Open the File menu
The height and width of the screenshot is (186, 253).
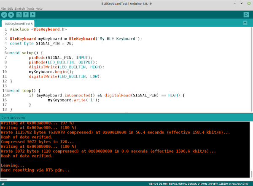pyautogui.click(x=3, y=8)
